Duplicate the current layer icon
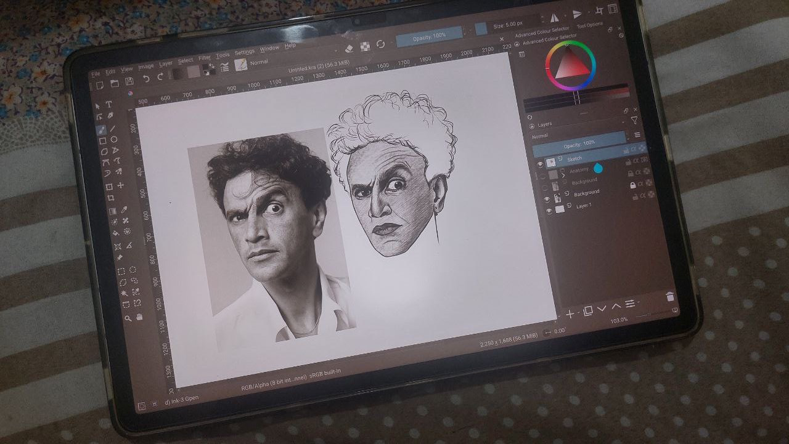789x444 pixels. [x=588, y=310]
